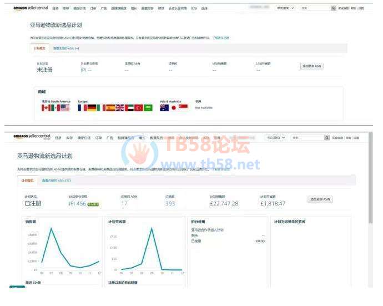Select the United States flag
Screen dimensions: 383x306
65,108
